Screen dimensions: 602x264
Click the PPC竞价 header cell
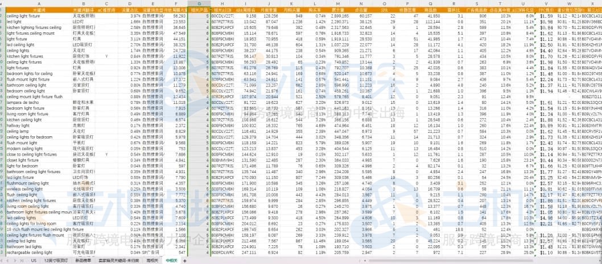point(545,10)
